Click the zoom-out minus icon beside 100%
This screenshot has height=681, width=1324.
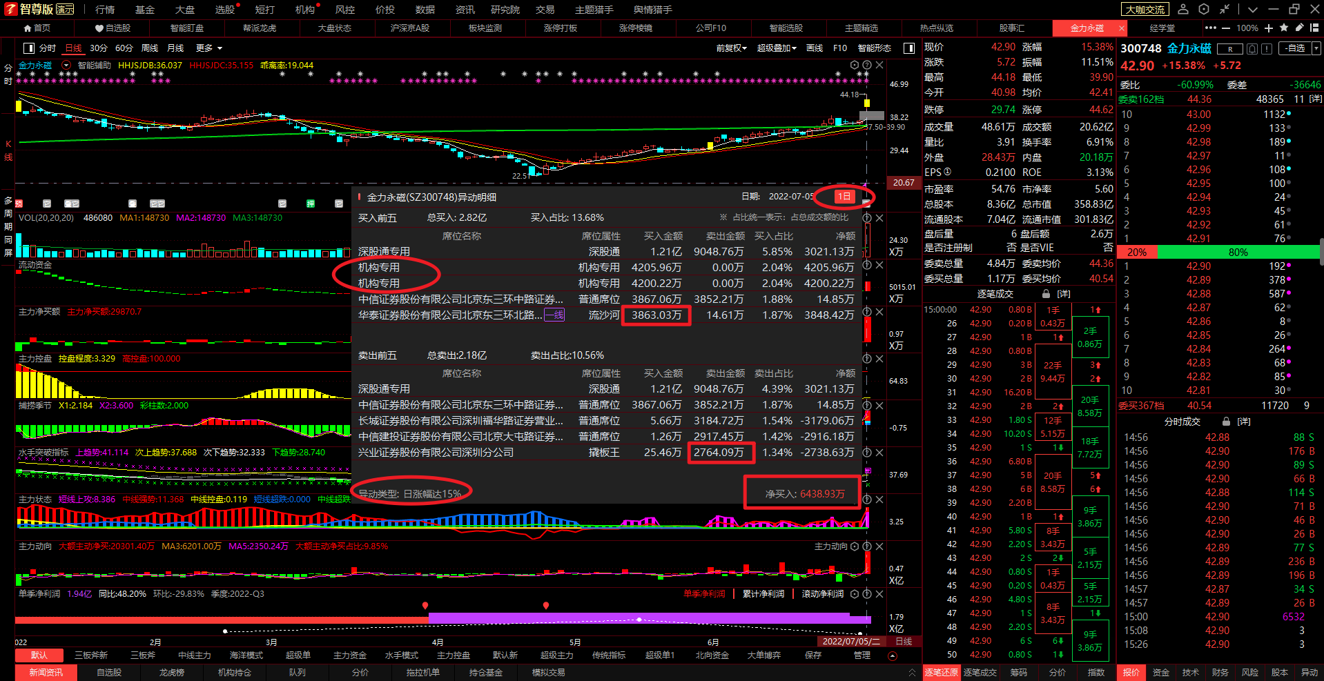(1226, 28)
